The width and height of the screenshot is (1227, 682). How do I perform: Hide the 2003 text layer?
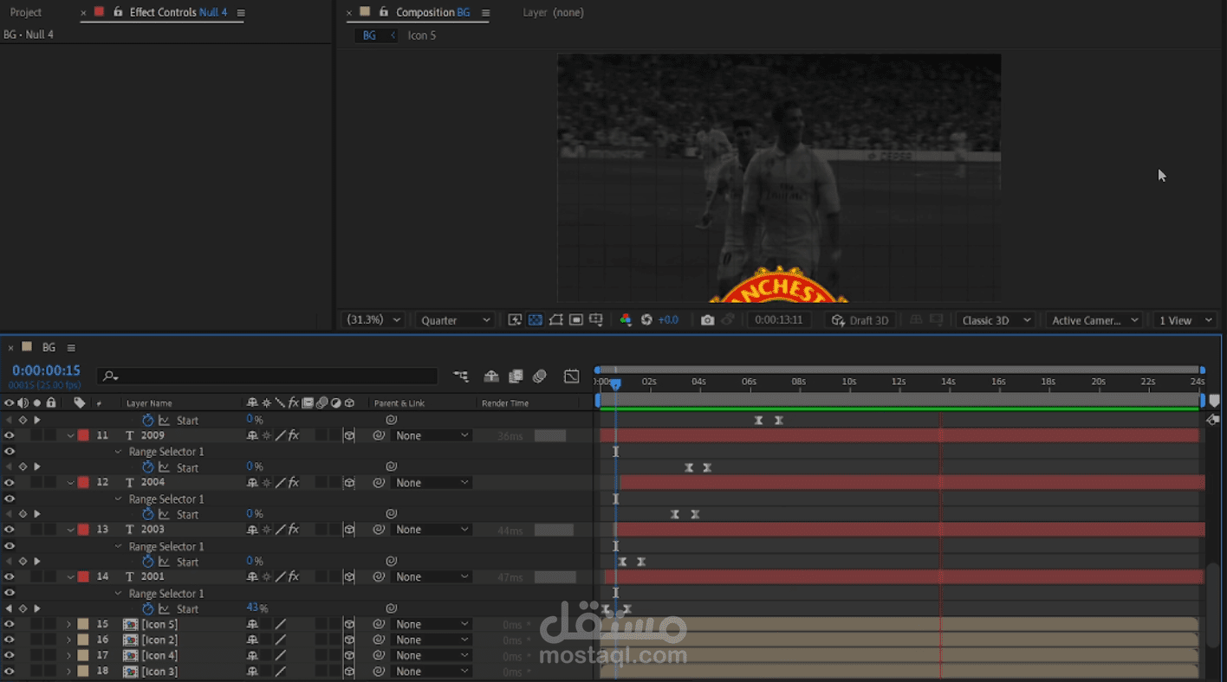[x=10, y=530]
